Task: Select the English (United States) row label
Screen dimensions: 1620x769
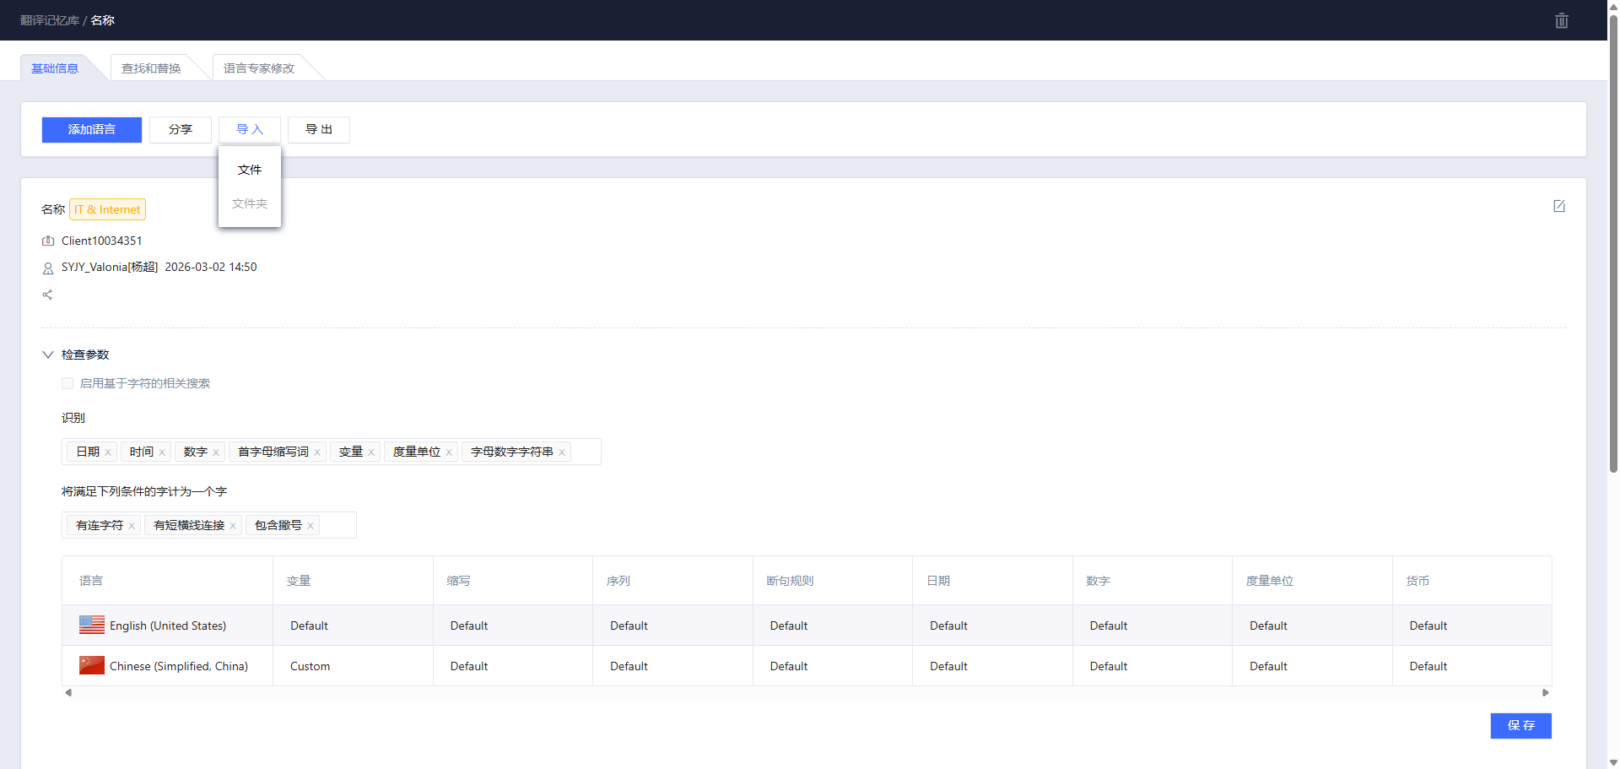Action: pos(168,625)
